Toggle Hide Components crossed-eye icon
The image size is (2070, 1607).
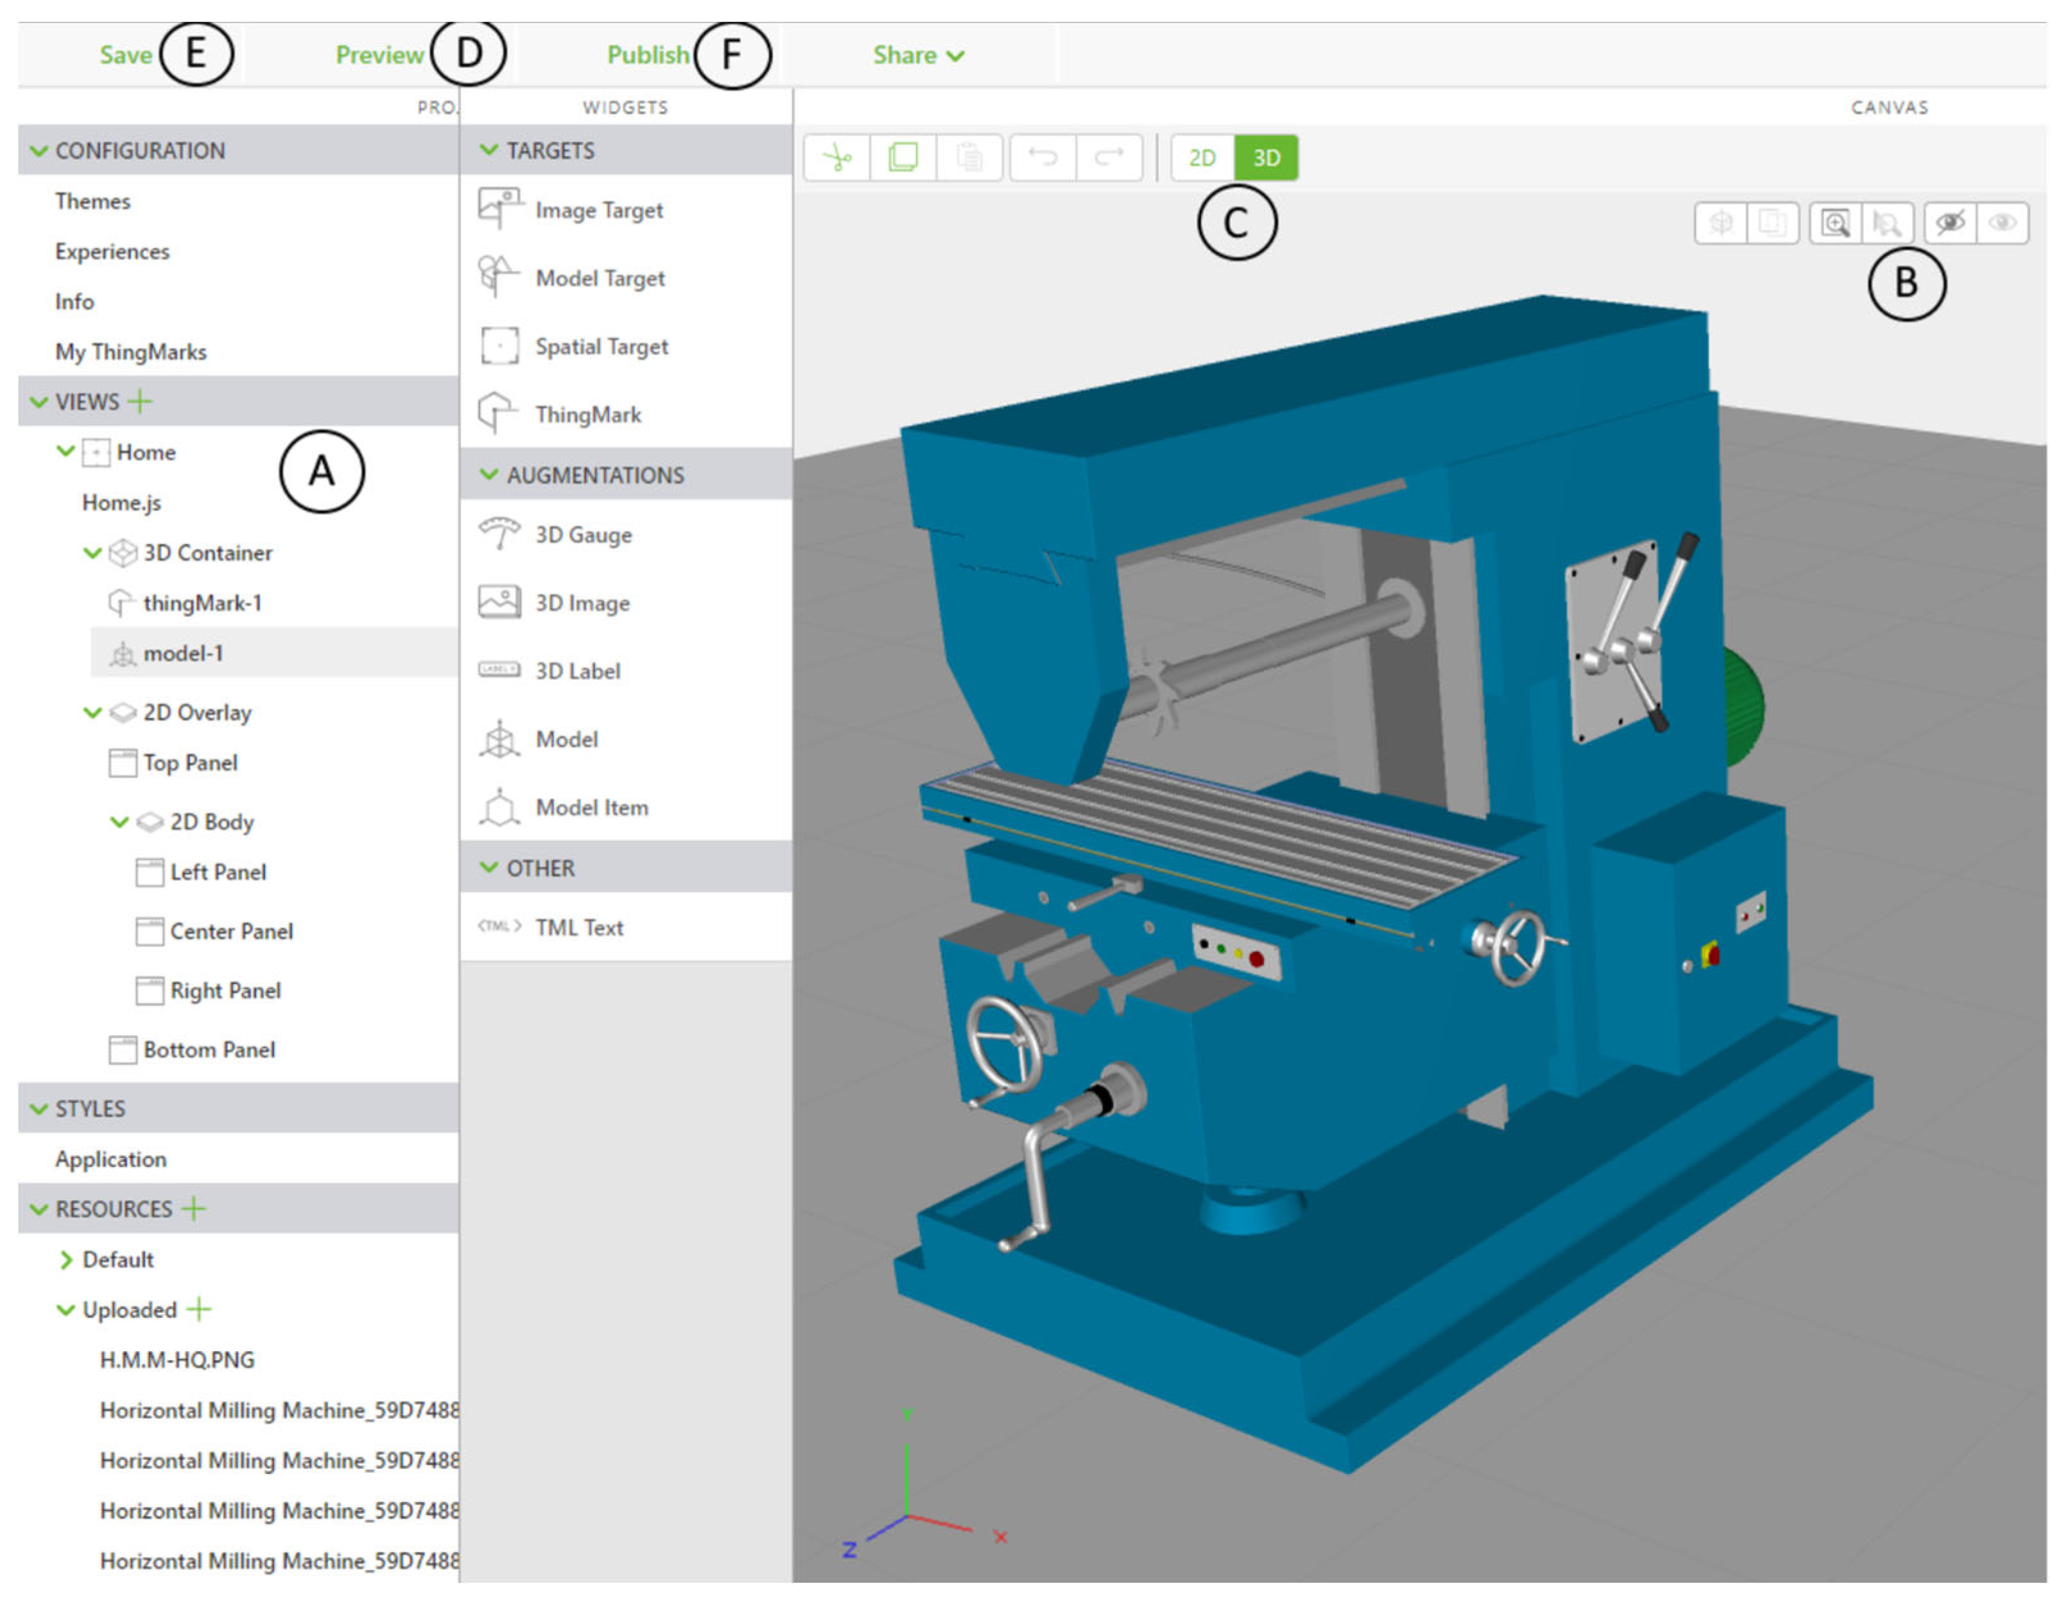[1950, 224]
